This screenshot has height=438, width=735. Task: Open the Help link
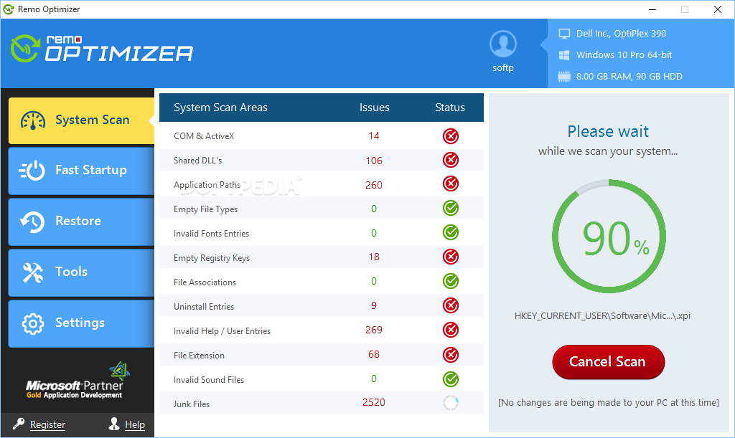pos(134,424)
